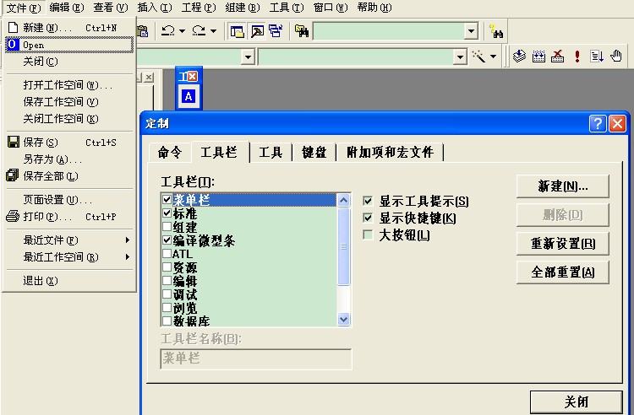Image resolution: width=634 pixels, height=415 pixels.
Task: Choose 另存为(A)... menu entry
Action: (x=68, y=159)
